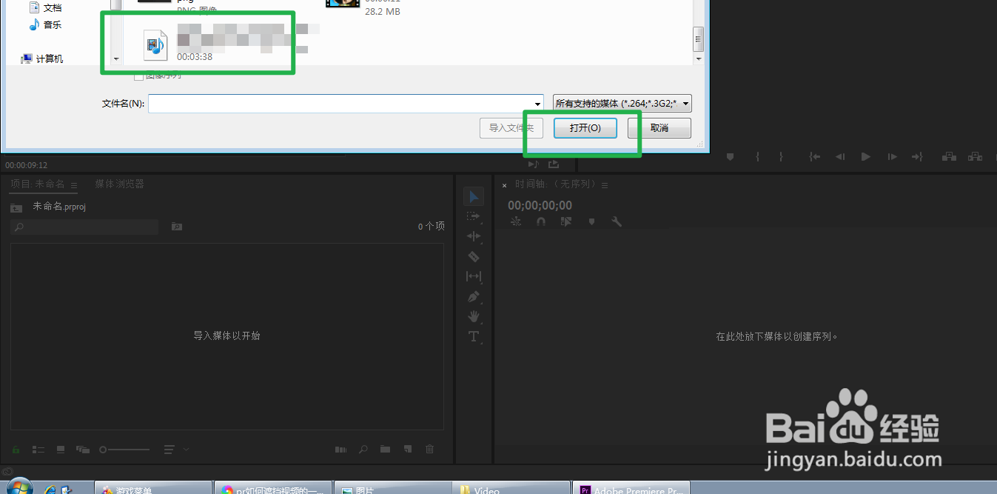Click the 取消 button

(659, 128)
